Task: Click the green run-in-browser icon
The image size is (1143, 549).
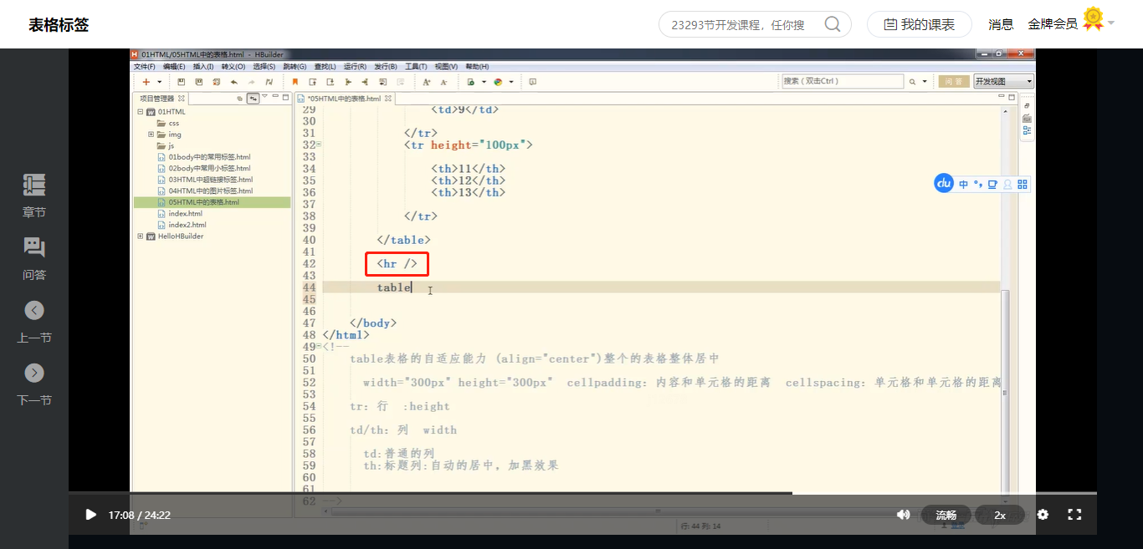Action: click(x=471, y=82)
